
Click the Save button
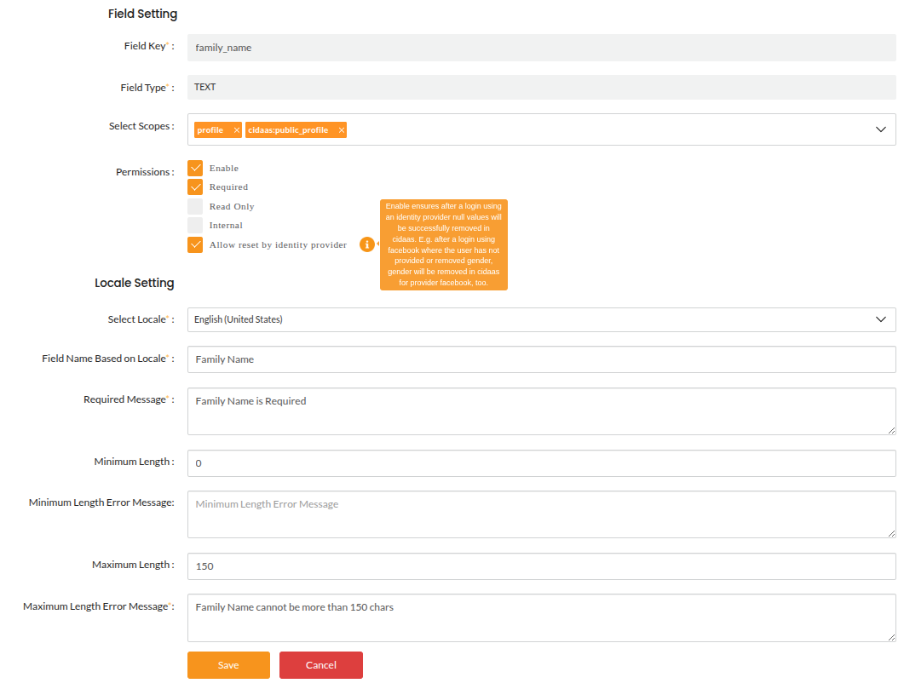pyautogui.click(x=228, y=665)
